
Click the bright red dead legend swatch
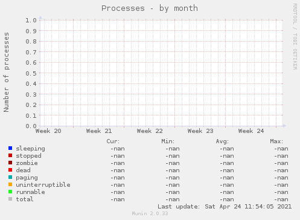click(10, 170)
